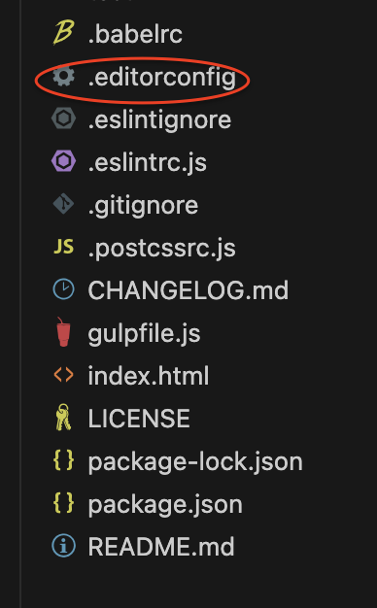The height and width of the screenshot is (608, 377).
Task: Open package-lock.json
Action: pyautogui.click(x=195, y=462)
